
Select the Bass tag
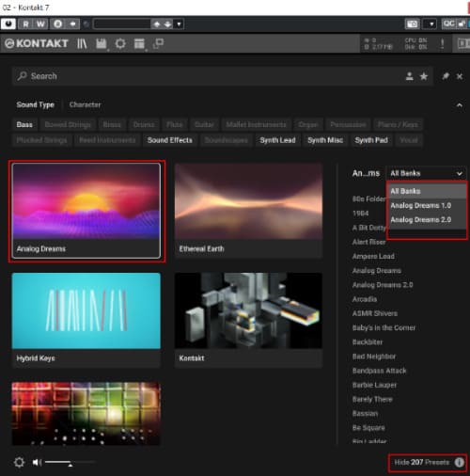[24, 124]
